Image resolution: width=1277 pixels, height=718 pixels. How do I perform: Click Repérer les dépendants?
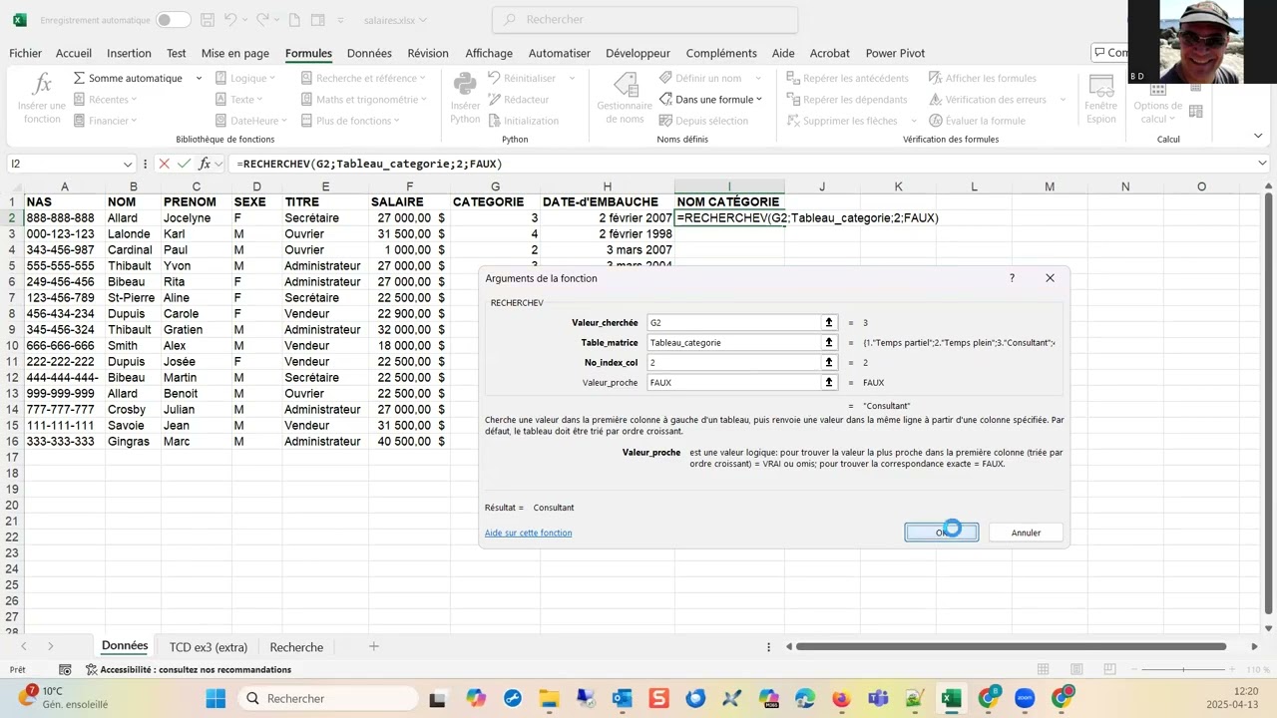[x=846, y=99]
